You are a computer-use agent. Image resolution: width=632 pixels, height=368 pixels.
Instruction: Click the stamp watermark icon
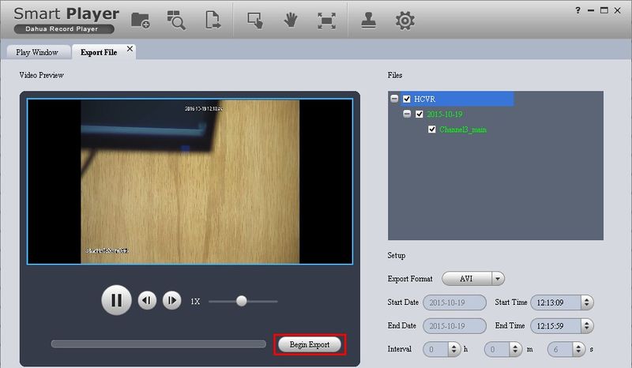point(369,21)
